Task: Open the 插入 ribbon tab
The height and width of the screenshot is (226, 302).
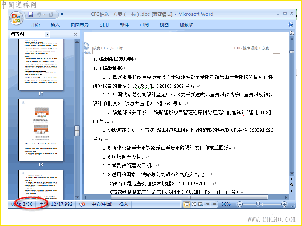Action: 55,24
